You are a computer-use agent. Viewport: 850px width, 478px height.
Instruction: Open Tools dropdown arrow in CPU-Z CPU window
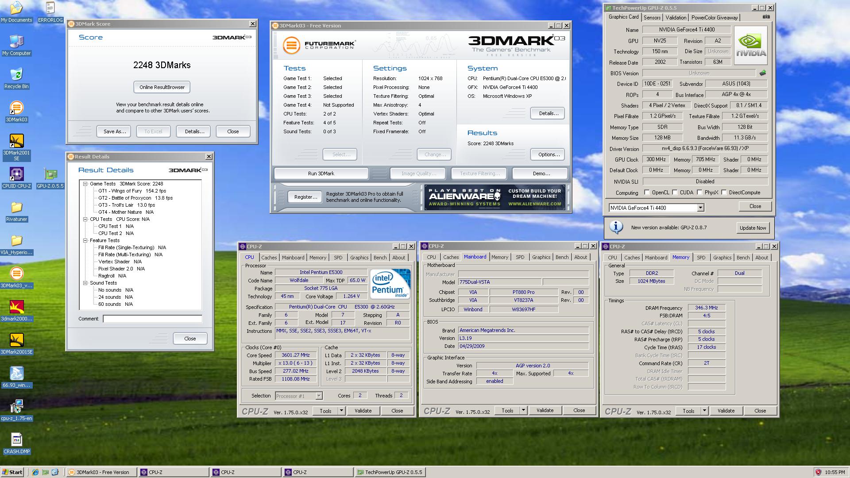[341, 411]
